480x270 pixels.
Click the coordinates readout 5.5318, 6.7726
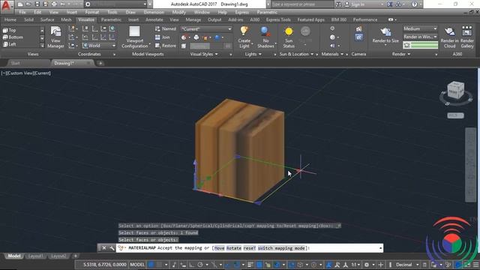click(105, 265)
